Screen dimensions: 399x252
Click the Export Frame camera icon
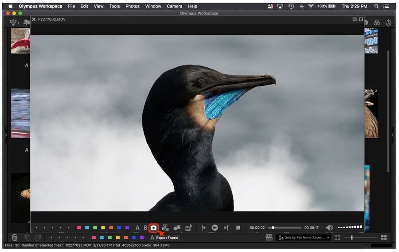coord(153,228)
